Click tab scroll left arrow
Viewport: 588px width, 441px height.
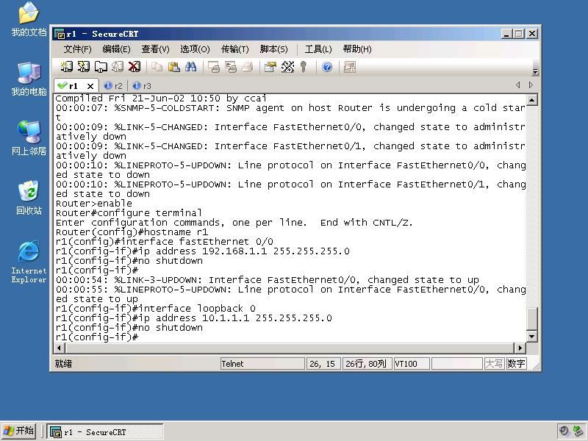coord(518,85)
